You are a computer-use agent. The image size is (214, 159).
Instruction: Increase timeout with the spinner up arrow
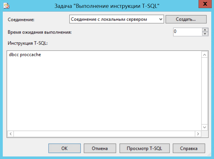click(x=205, y=30)
